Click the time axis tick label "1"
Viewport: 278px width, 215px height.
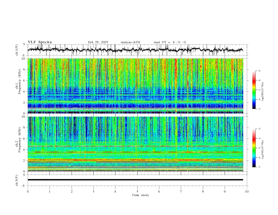pos(49,191)
